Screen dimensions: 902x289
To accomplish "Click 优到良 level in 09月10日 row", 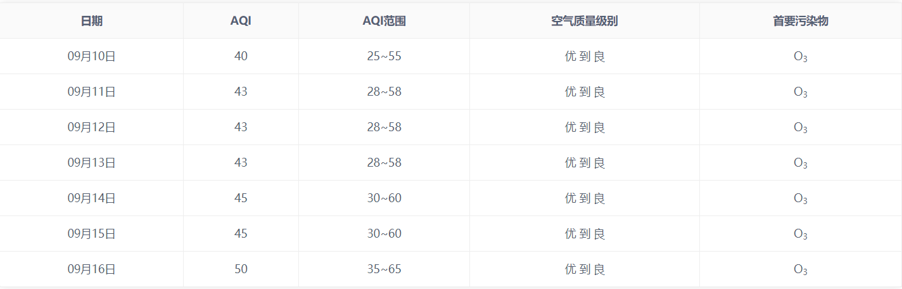I will pos(584,56).
